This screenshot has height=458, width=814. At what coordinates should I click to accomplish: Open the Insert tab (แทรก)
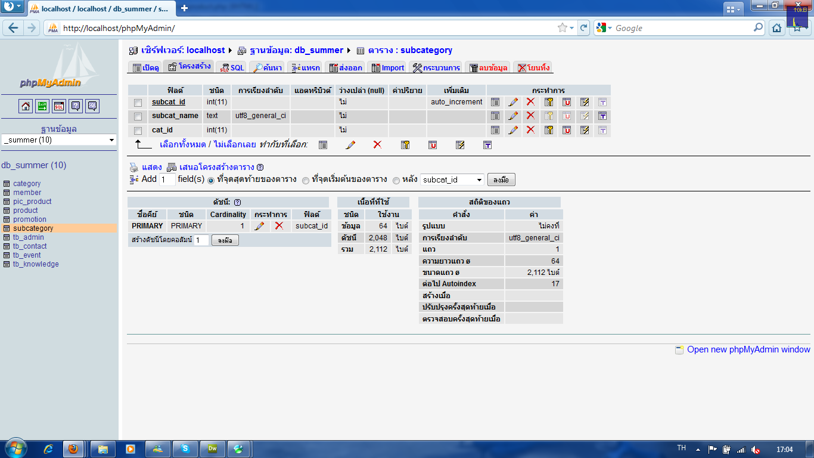coord(306,67)
